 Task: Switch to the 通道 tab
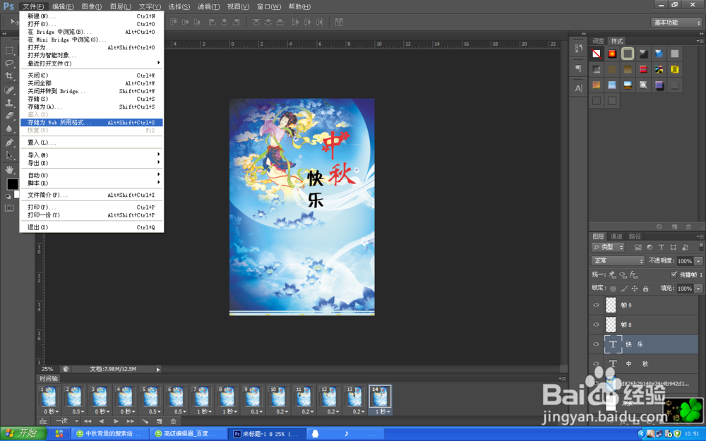(x=616, y=236)
